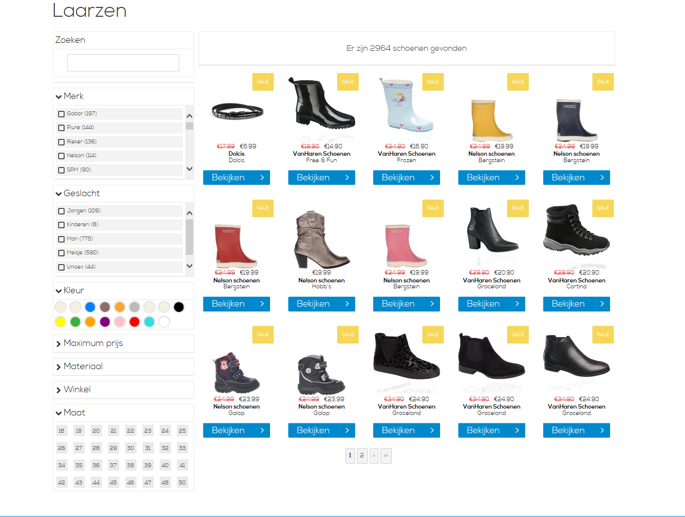
Task: Click Bekijken for the Cortina boot
Action: coord(577,304)
